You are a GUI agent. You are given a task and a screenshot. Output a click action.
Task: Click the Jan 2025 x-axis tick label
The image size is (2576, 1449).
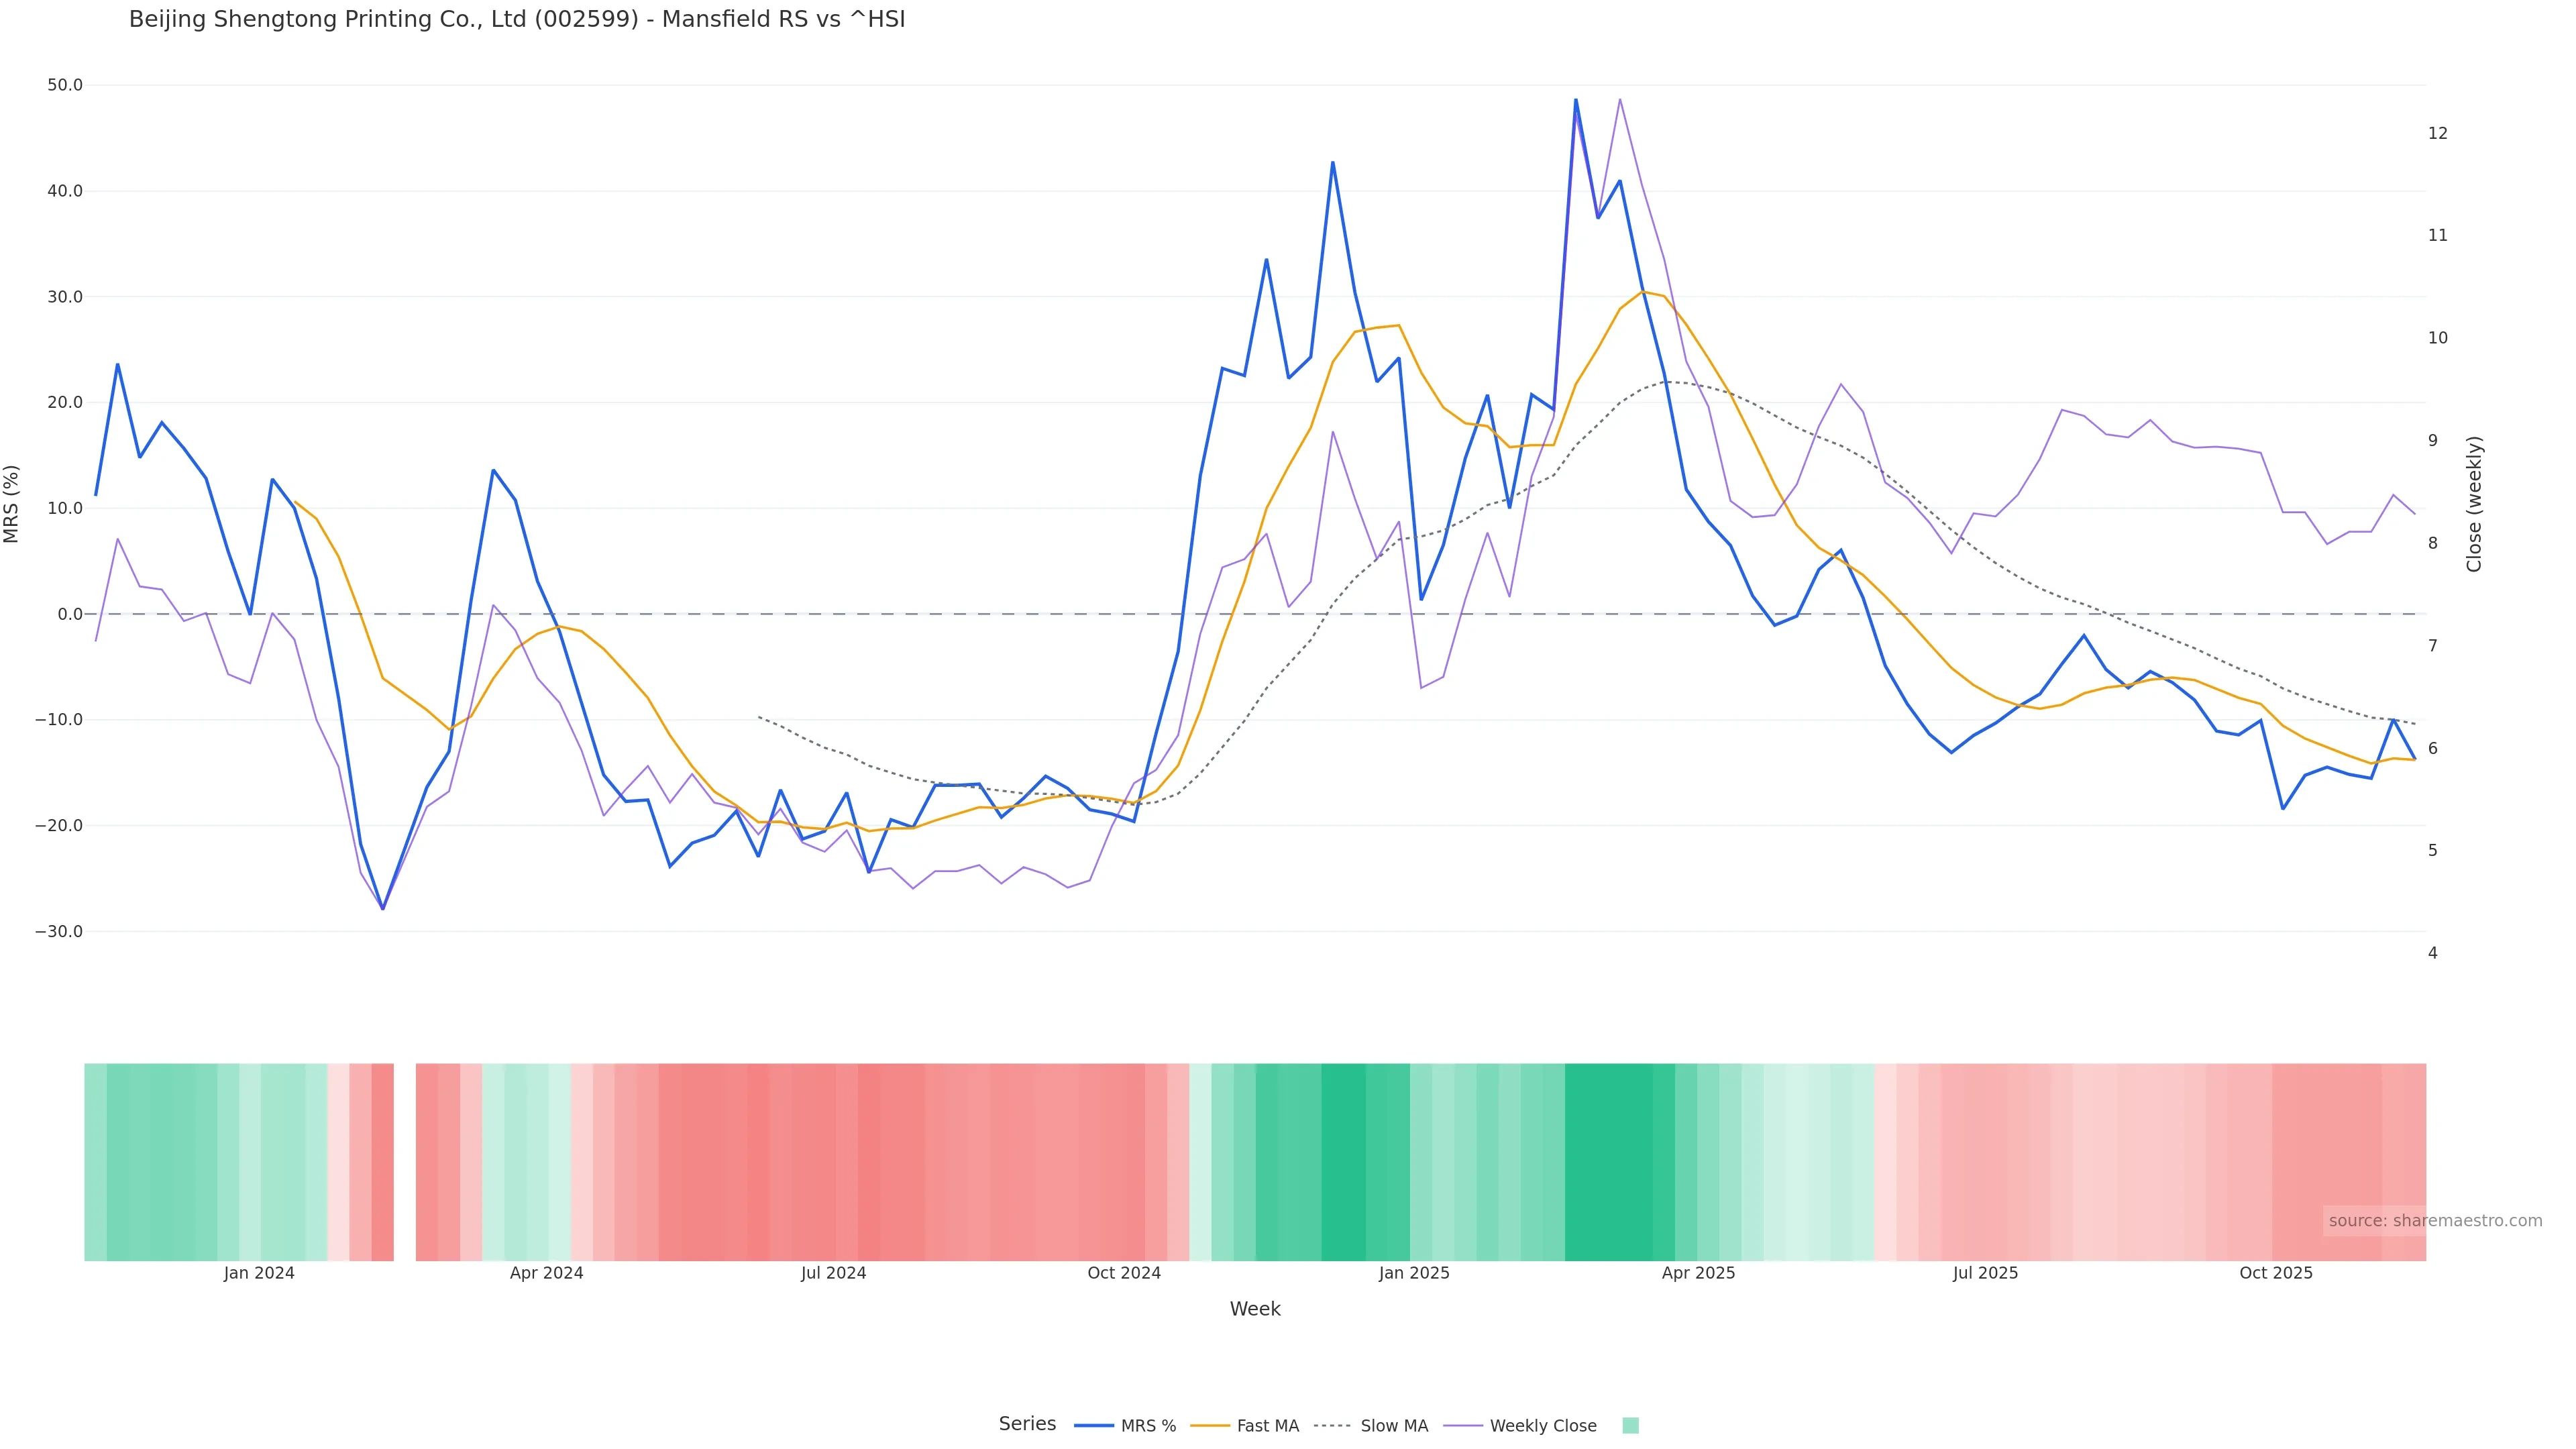(1413, 1273)
